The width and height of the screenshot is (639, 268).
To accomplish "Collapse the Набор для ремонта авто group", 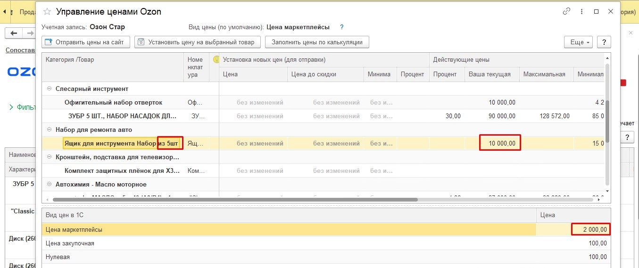I will point(49,130).
